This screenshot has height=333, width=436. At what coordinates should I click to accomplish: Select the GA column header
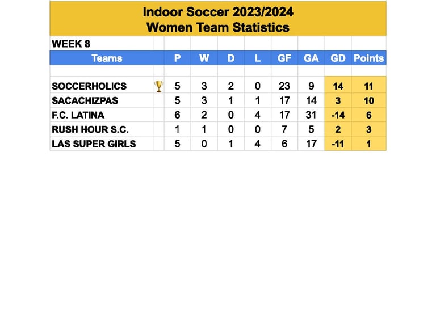click(x=311, y=58)
